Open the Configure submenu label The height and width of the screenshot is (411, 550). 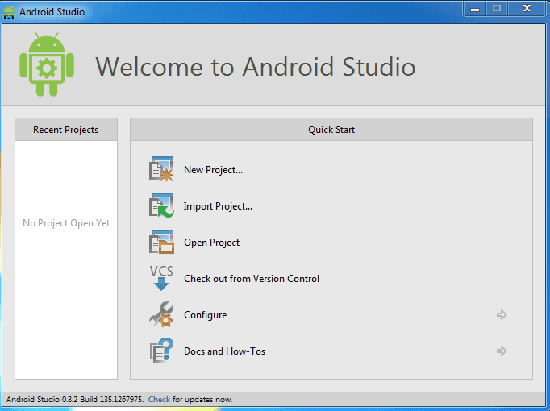205,315
